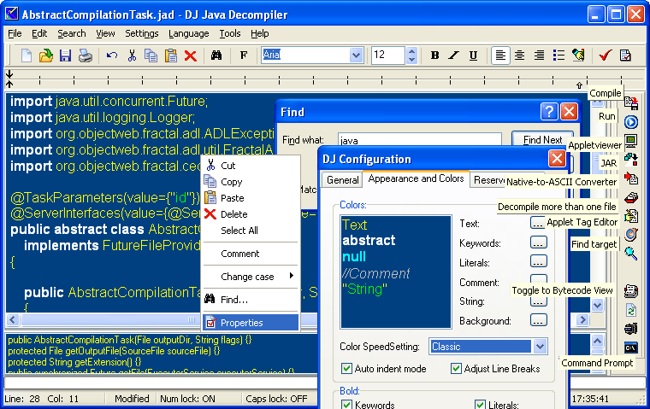Increase font size with the stepper up arrow

pyautogui.click(x=411, y=51)
